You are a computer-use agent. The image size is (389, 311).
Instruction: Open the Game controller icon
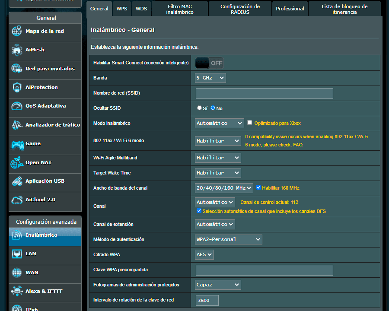coord(17,145)
